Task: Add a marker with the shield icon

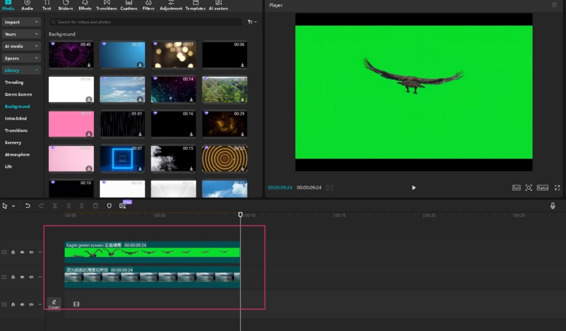Action: click(109, 205)
